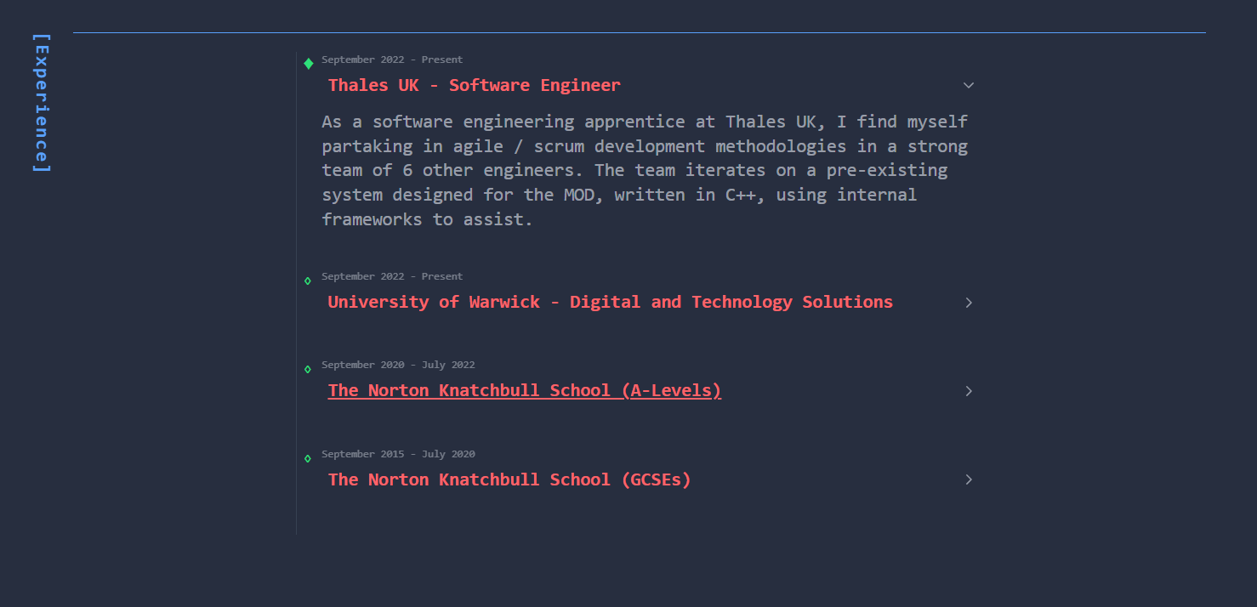
Task: Click the filled green diamond beside Thales UK
Action: pos(309,64)
